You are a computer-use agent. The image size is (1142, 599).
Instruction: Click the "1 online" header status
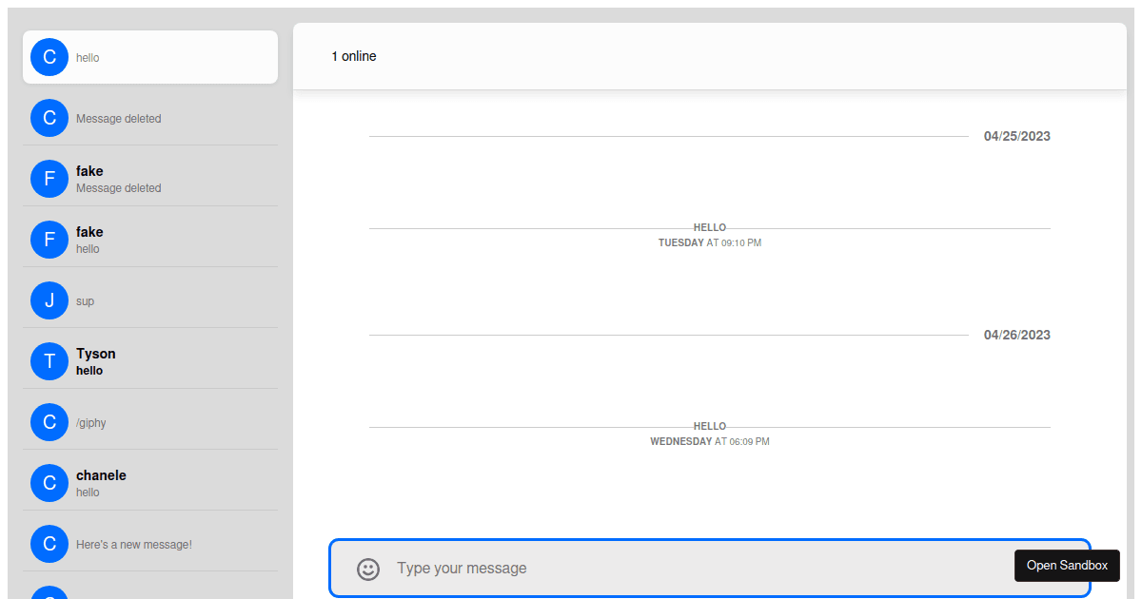354,56
